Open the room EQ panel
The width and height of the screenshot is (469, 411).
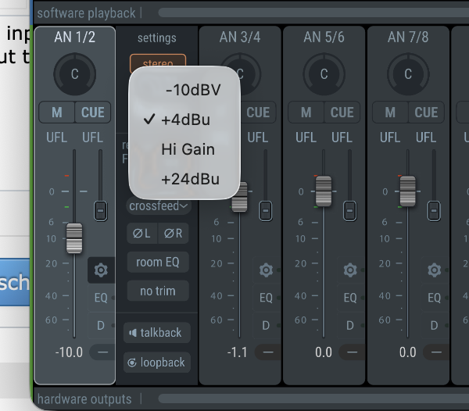point(158,262)
